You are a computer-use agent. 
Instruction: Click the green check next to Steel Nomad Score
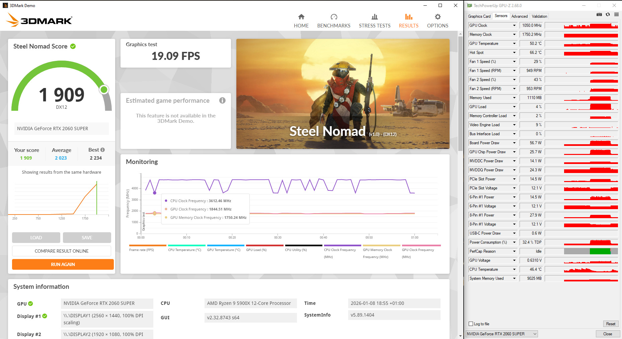point(73,46)
